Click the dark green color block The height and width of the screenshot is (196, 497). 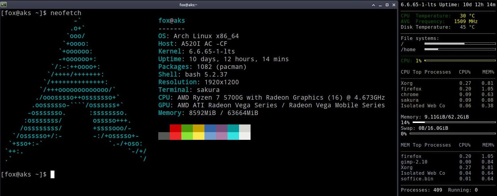[187, 128]
